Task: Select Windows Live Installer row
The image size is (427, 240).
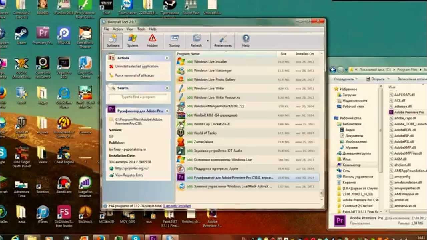Action: [x=248, y=62]
